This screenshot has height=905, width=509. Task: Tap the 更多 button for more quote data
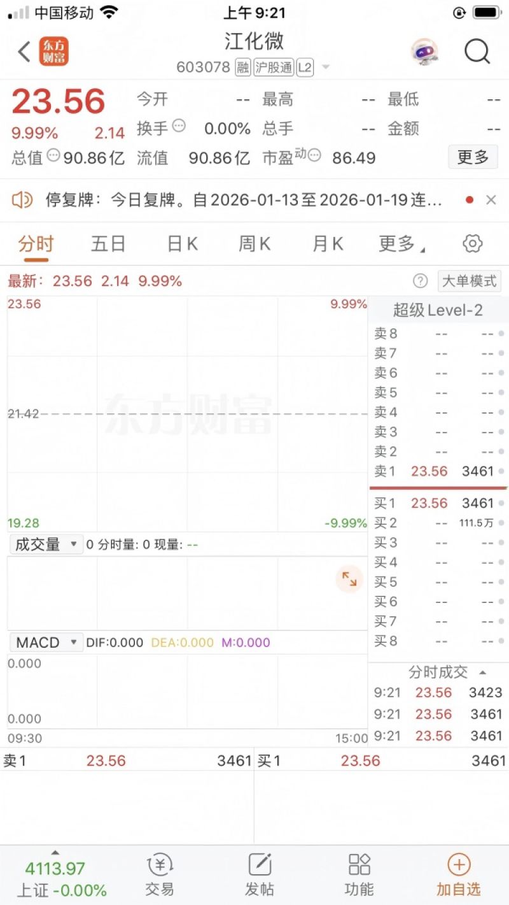pyautogui.click(x=472, y=157)
